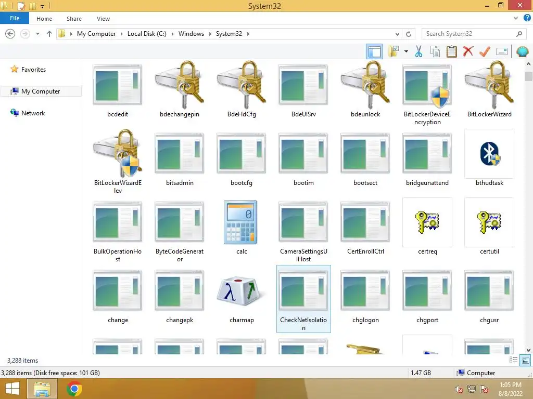The image size is (533, 399).
Task: Select the certutil key certificate icon
Action: tap(489, 222)
